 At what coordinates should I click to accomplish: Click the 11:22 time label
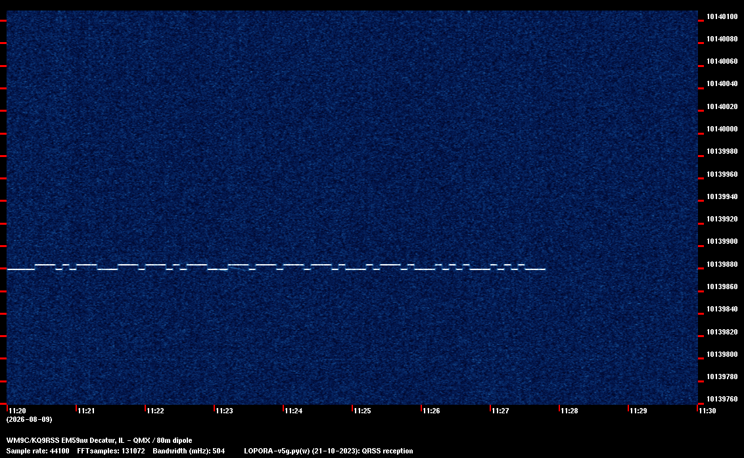pos(155,411)
